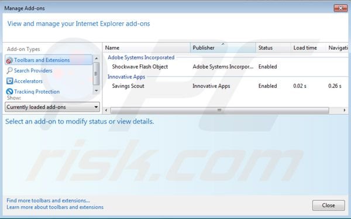This screenshot has height=219, width=351.
Task: Click the horizontal scrollbar right arrow
Action: 345,110
